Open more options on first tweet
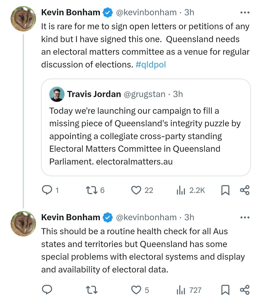Screen dimensions: 261x302 [244, 12]
